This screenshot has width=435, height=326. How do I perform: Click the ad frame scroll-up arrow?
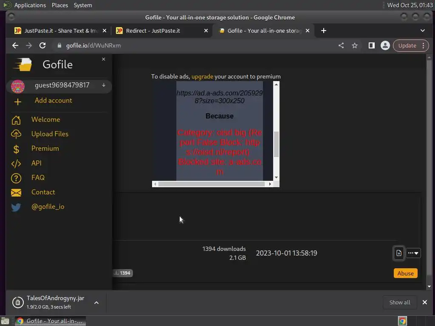pyautogui.click(x=276, y=84)
